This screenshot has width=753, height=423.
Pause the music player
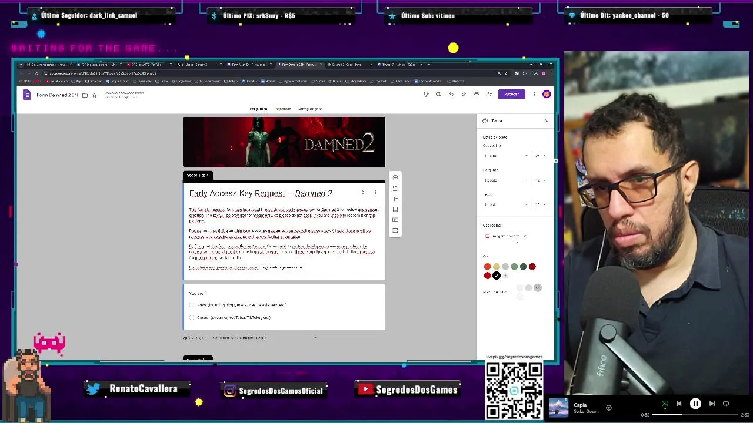click(695, 404)
